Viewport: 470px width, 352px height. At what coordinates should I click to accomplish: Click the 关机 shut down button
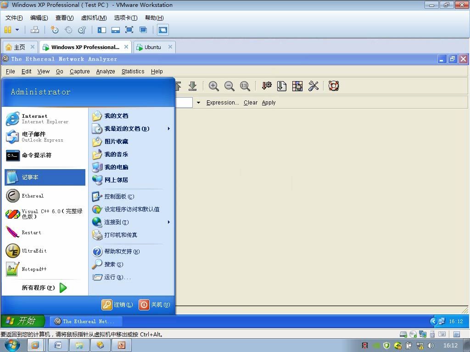[154, 305]
